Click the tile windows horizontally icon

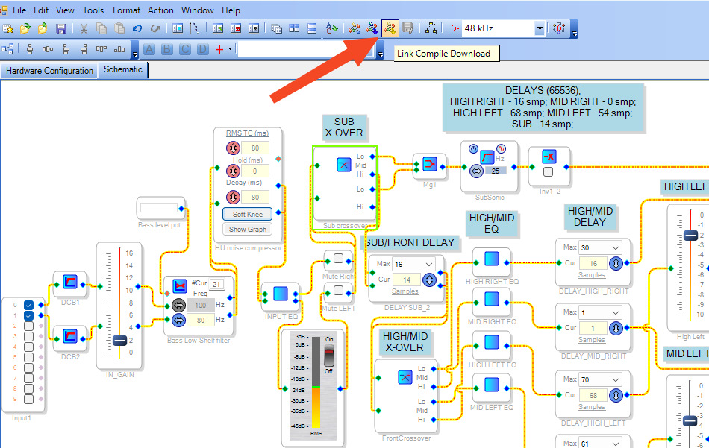pyautogui.click(x=312, y=28)
